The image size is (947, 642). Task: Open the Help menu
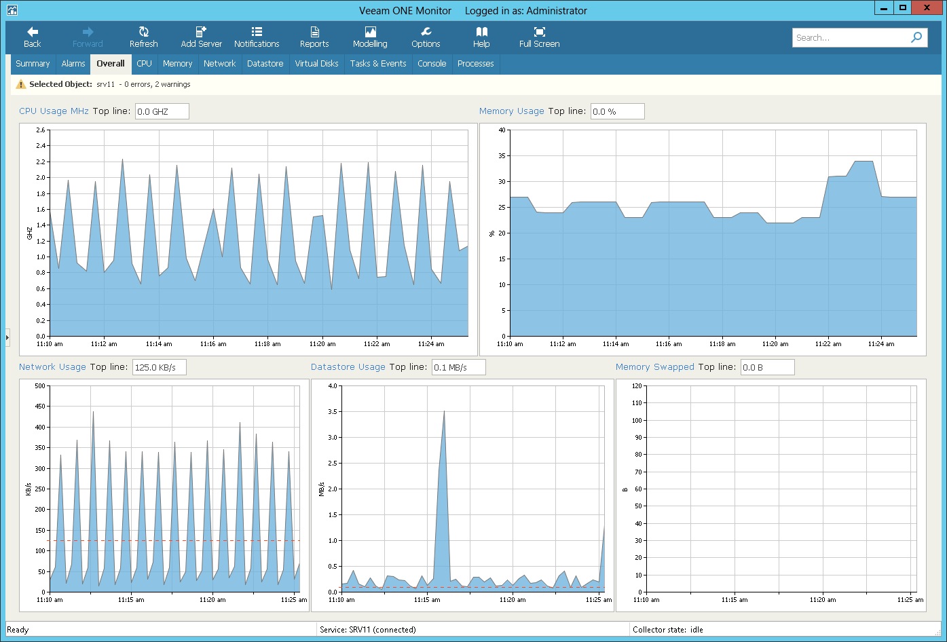481,37
